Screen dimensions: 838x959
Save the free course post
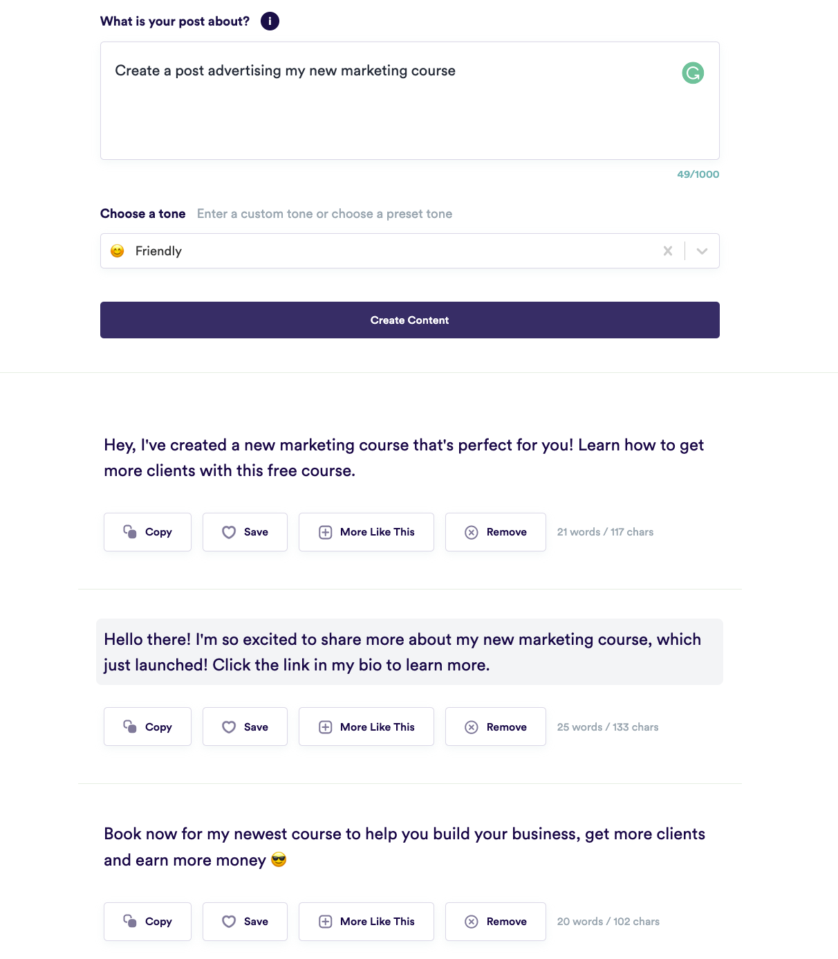[x=245, y=532]
